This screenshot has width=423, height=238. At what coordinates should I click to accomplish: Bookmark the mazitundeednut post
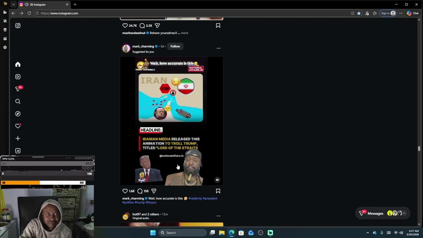[x=218, y=25]
